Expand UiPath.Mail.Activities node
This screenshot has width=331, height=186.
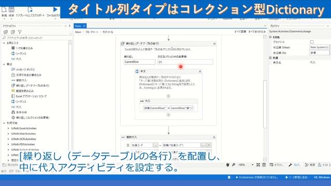(8, 134)
